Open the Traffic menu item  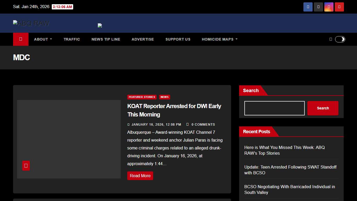(x=72, y=39)
